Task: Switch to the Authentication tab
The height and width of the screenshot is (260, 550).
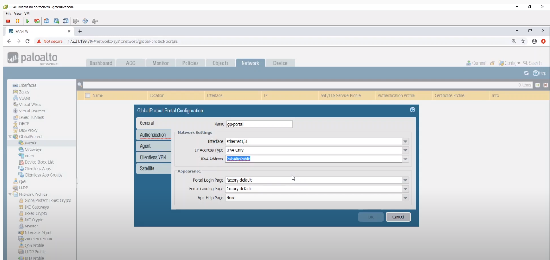Action: point(153,135)
